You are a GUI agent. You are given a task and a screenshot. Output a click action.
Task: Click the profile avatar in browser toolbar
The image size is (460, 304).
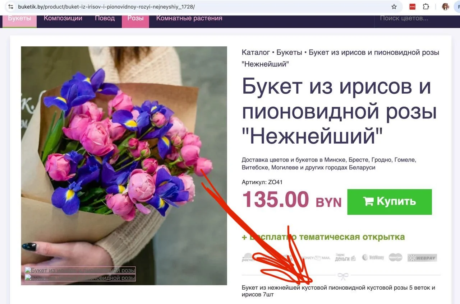(446, 7)
